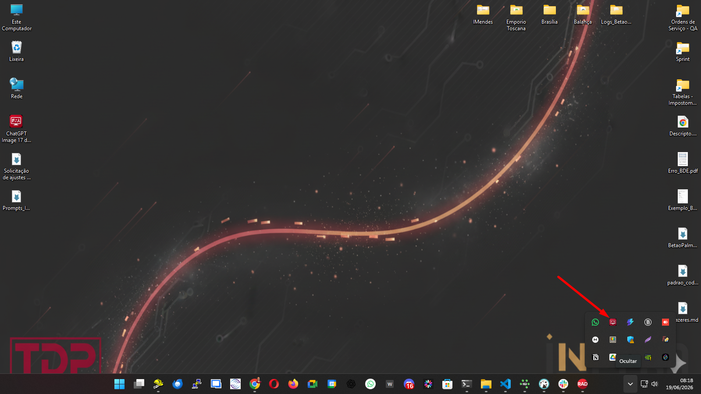Screen dimensions: 701x394
Task: Click the red monitor tray icon
Action: point(613,322)
